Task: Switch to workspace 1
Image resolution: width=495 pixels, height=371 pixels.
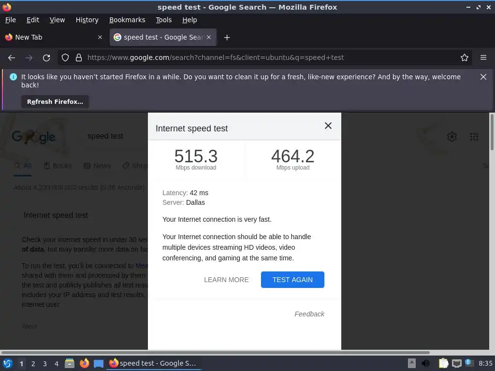Action: (21, 364)
